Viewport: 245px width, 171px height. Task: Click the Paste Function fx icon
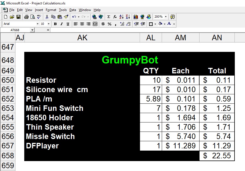coord(115,17)
